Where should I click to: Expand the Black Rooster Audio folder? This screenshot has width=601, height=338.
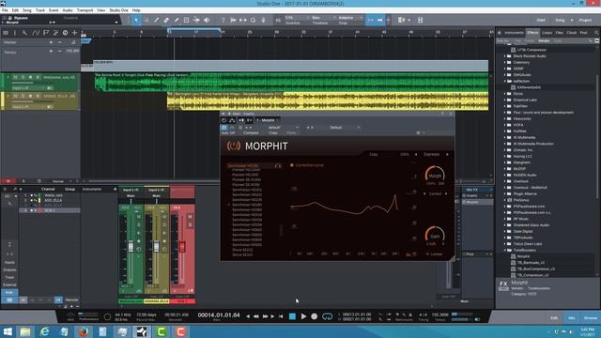click(x=505, y=56)
